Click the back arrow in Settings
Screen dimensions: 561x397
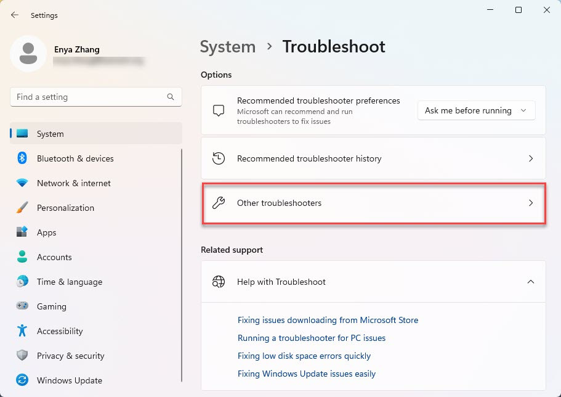click(15, 15)
